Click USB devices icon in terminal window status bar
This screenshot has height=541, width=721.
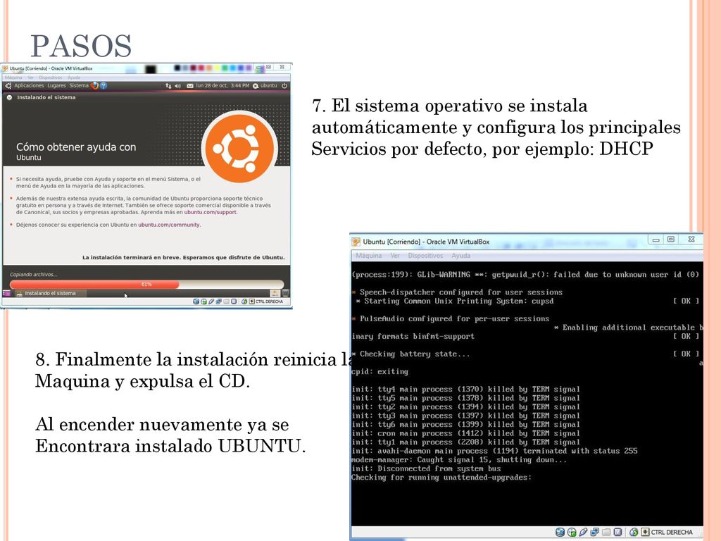pos(583,533)
